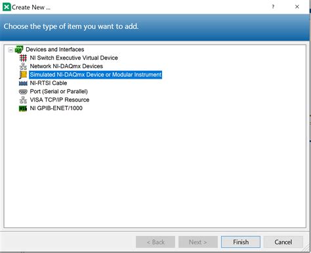311x253 pixels.
Task: Open help via the question mark button
Action: tap(273, 7)
